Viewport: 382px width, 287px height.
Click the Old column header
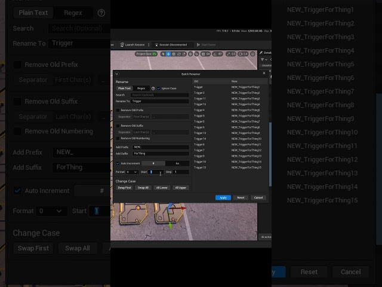click(x=211, y=81)
